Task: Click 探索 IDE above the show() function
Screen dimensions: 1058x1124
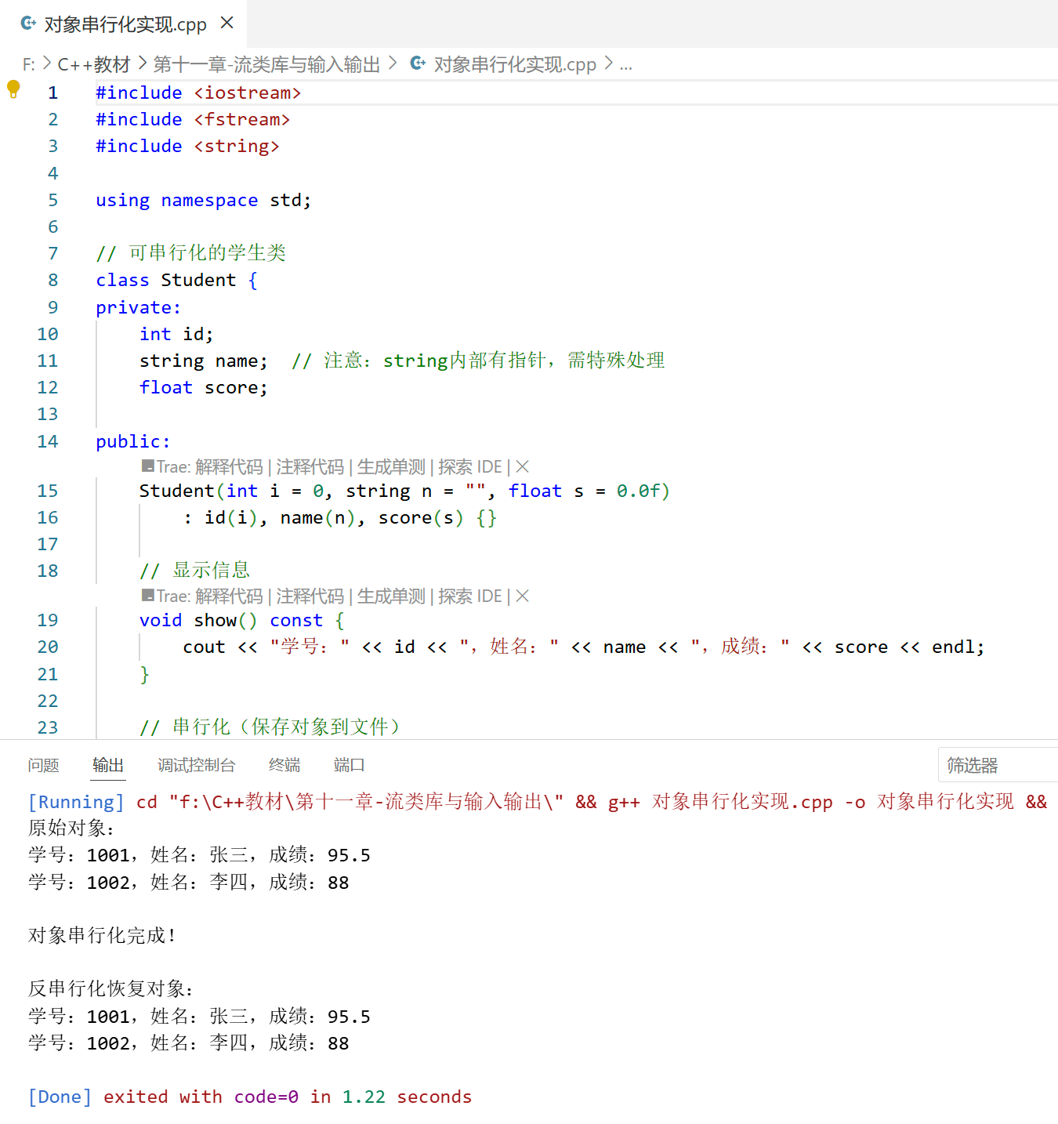Action: (x=470, y=596)
